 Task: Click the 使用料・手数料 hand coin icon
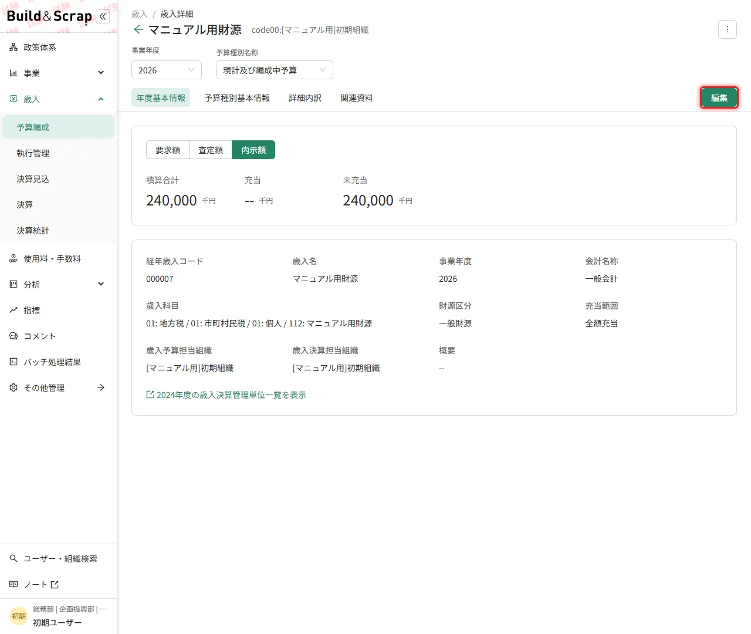13,259
